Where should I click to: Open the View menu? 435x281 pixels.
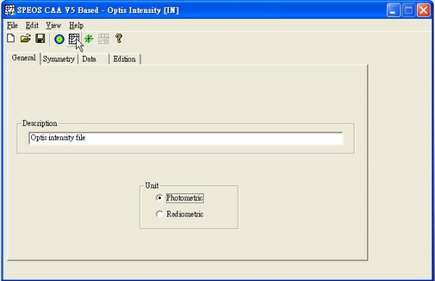pyautogui.click(x=54, y=25)
